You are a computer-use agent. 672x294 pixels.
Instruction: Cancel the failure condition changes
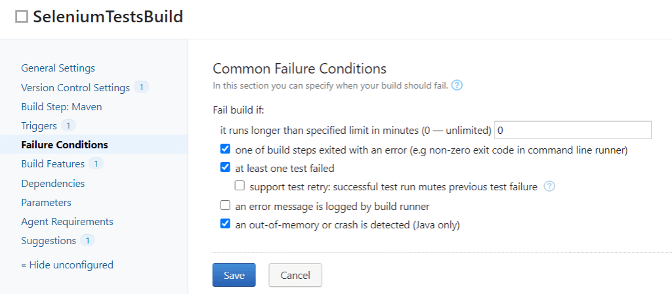(294, 276)
